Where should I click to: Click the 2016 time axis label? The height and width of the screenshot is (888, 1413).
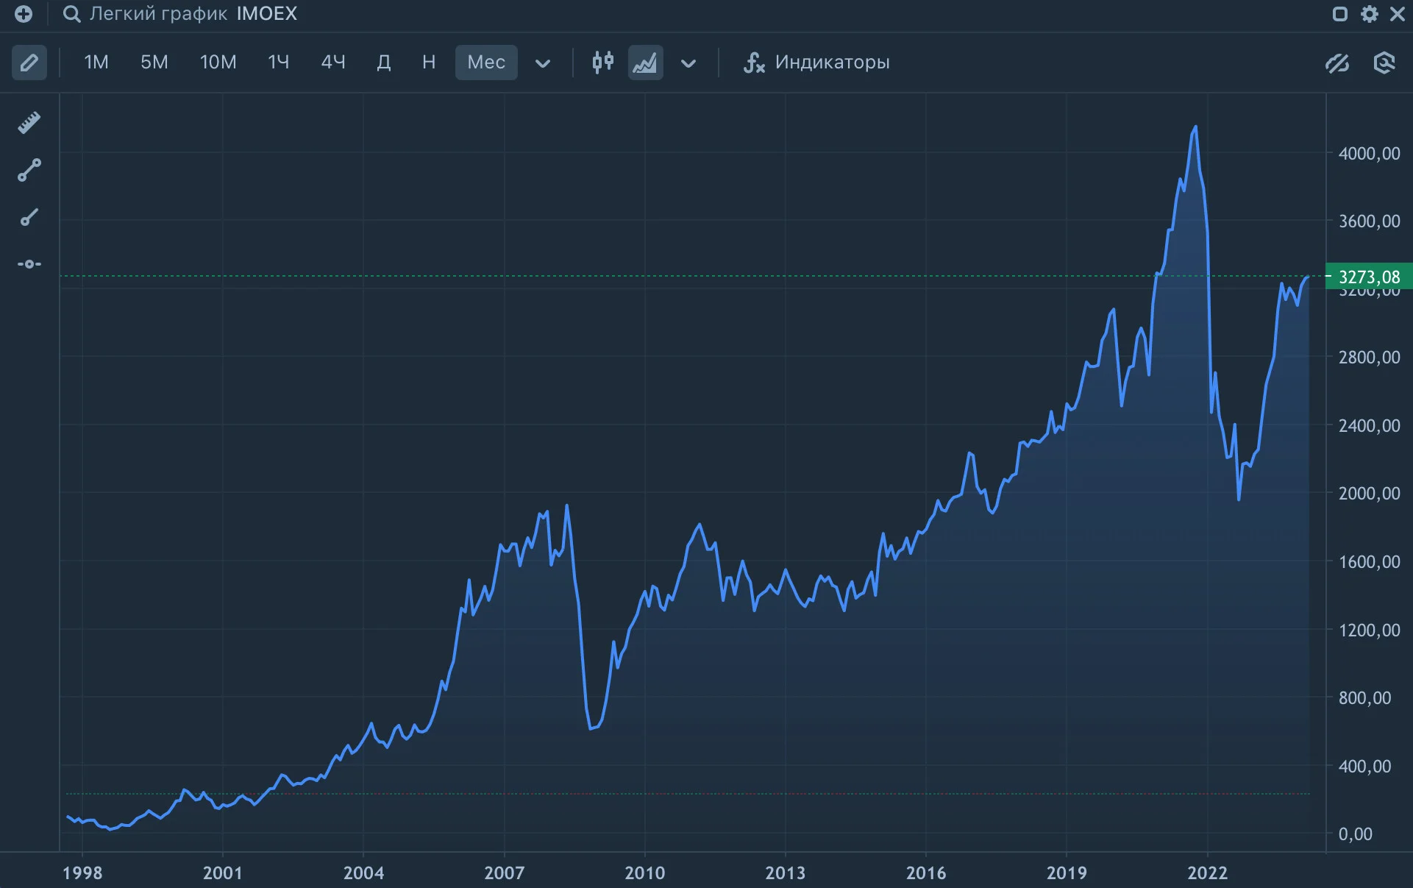[x=926, y=873]
